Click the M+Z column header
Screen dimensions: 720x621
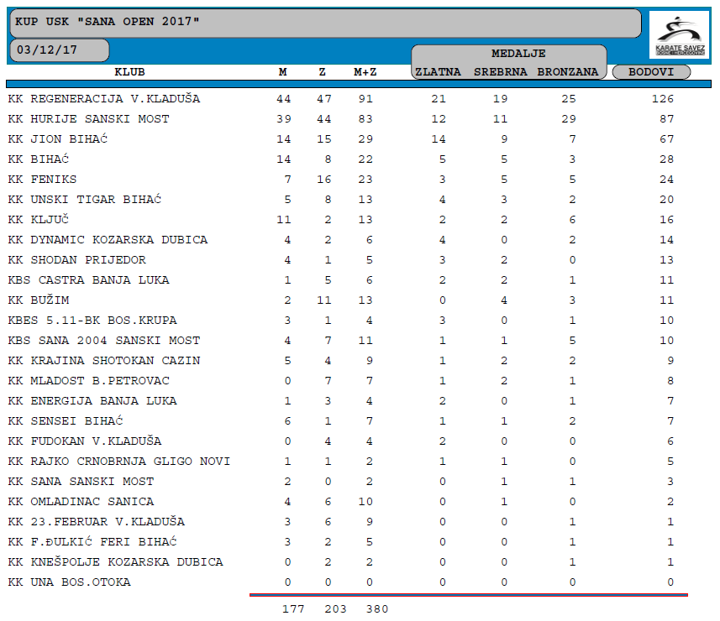tap(365, 72)
